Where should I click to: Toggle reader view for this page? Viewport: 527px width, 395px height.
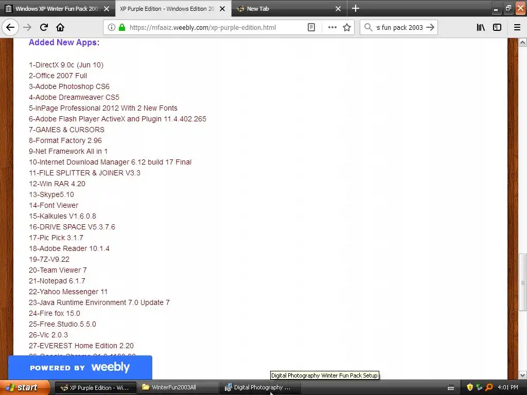[x=311, y=28]
